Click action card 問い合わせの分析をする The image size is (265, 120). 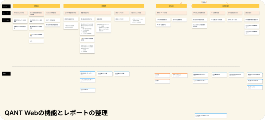click(87, 19)
